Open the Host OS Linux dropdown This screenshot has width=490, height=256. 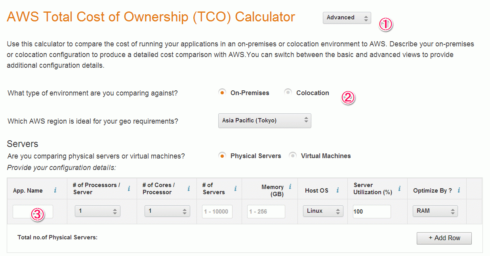tap(323, 211)
